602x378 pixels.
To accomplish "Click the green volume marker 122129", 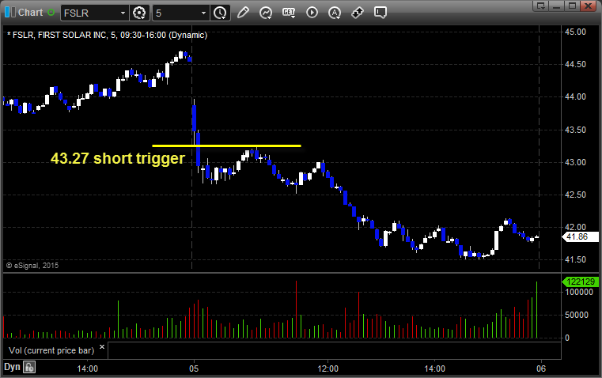I will pos(580,282).
